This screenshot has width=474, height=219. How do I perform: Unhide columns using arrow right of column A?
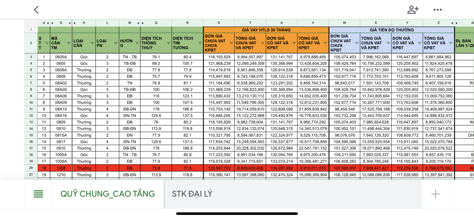point(48,23)
